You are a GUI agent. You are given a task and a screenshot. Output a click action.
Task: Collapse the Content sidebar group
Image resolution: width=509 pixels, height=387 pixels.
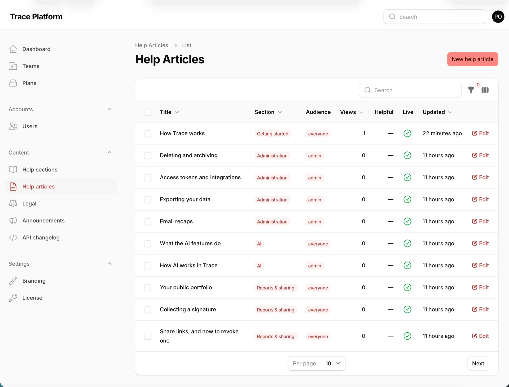[109, 152]
